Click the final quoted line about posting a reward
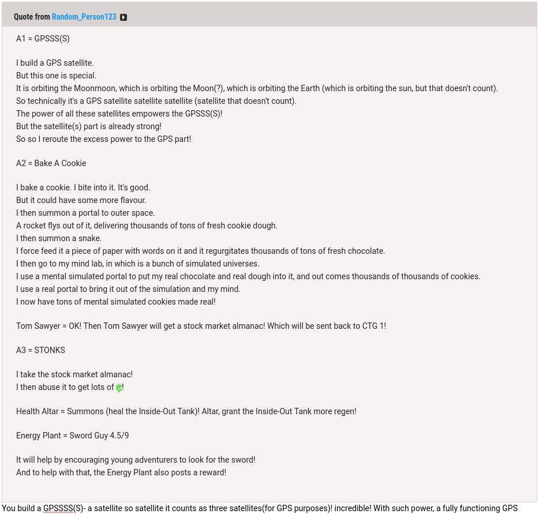 (121, 472)
